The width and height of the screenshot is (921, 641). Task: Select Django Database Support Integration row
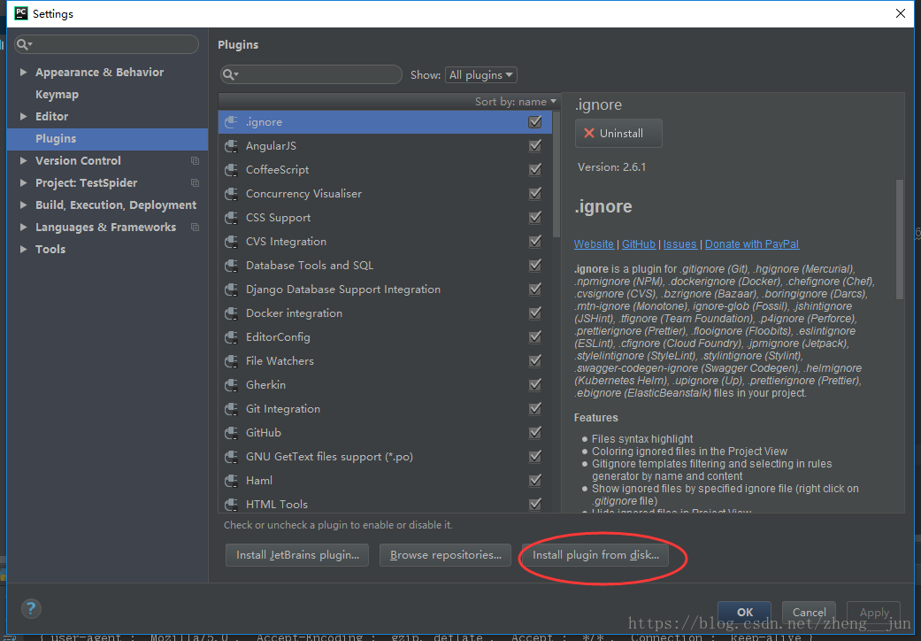click(x=386, y=289)
